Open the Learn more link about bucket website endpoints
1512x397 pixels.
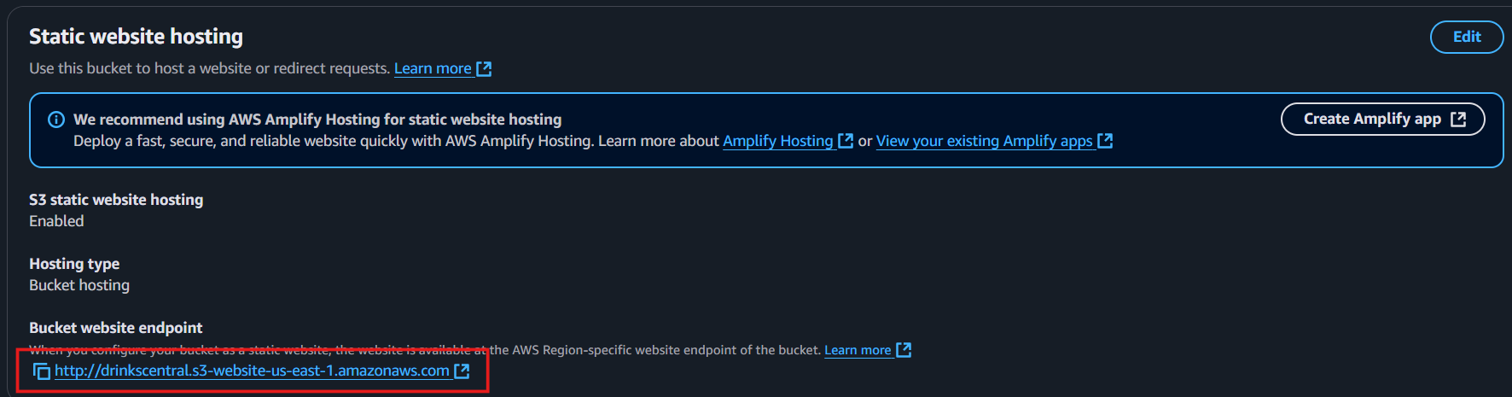858,350
